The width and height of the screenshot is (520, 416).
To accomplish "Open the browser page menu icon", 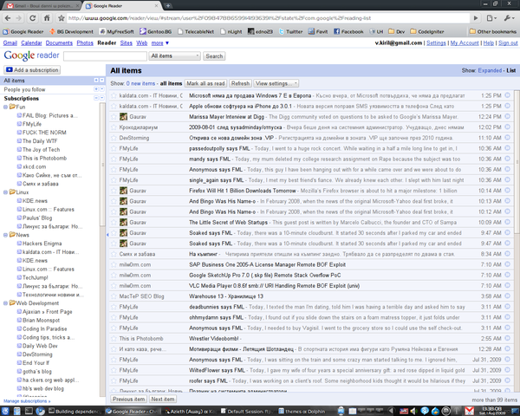I will click(491, 18).
